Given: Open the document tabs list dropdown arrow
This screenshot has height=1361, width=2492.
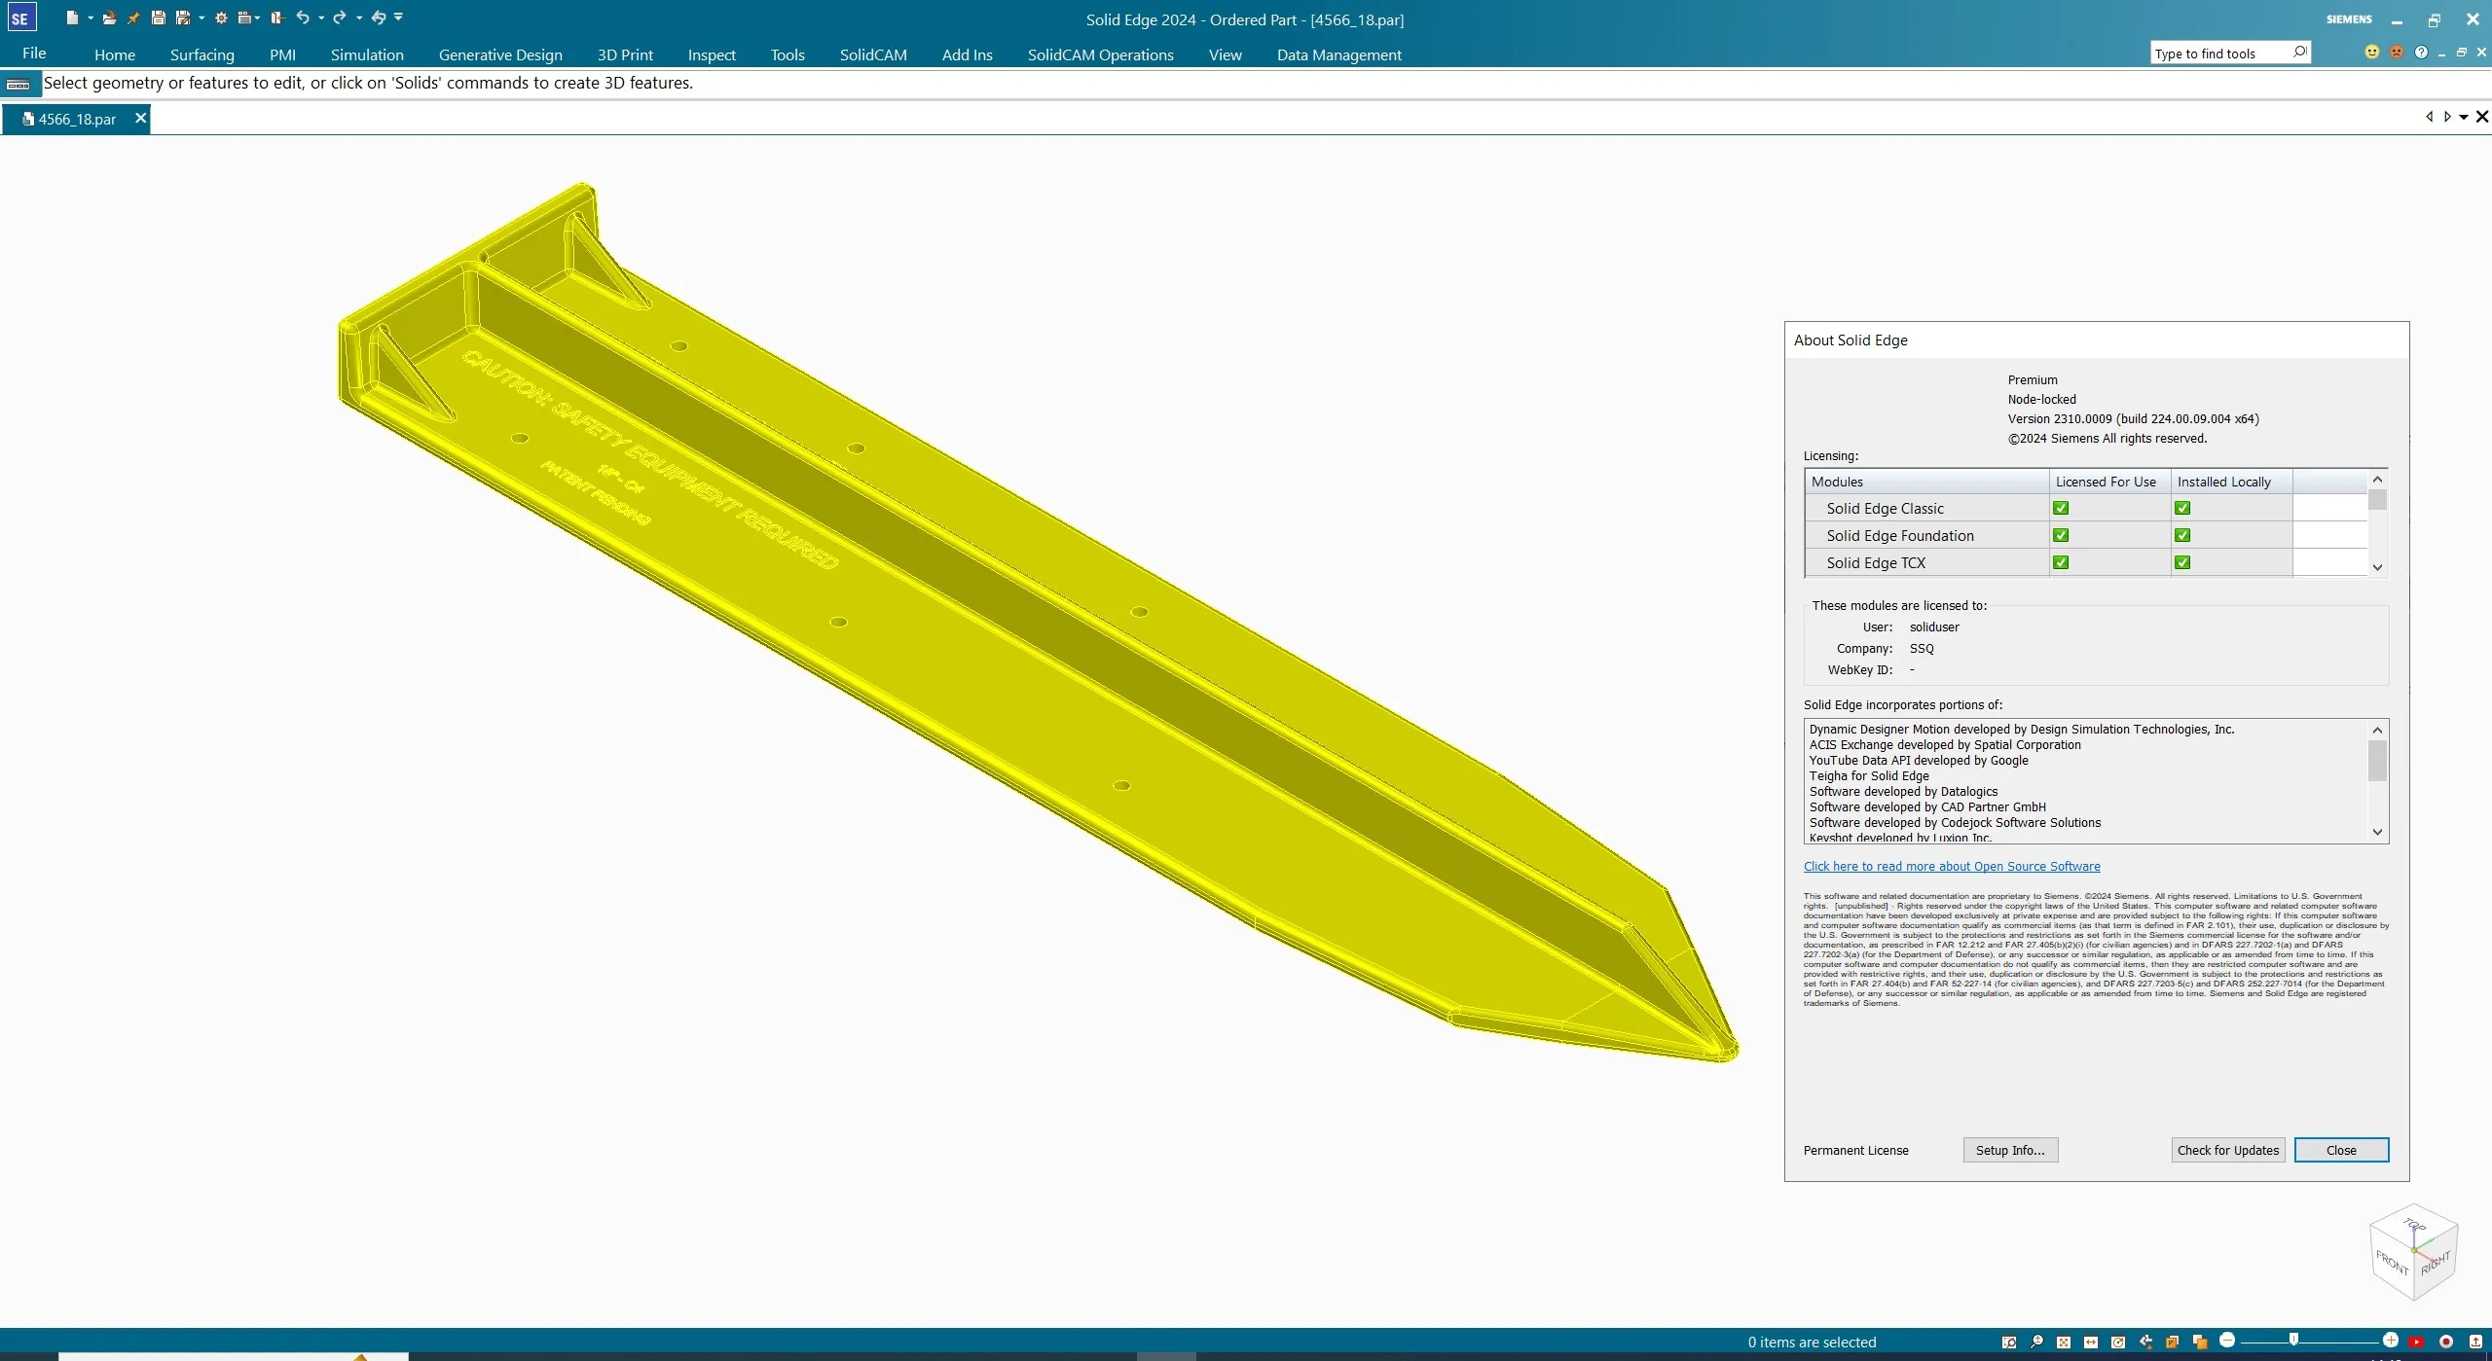Looking at the screenshot, I should click(2464, 118).
